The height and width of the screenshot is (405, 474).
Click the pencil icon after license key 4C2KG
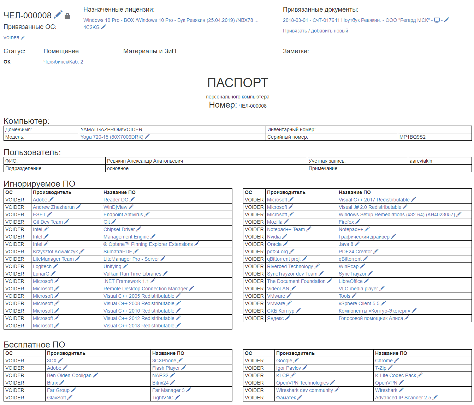coord(103,27)
